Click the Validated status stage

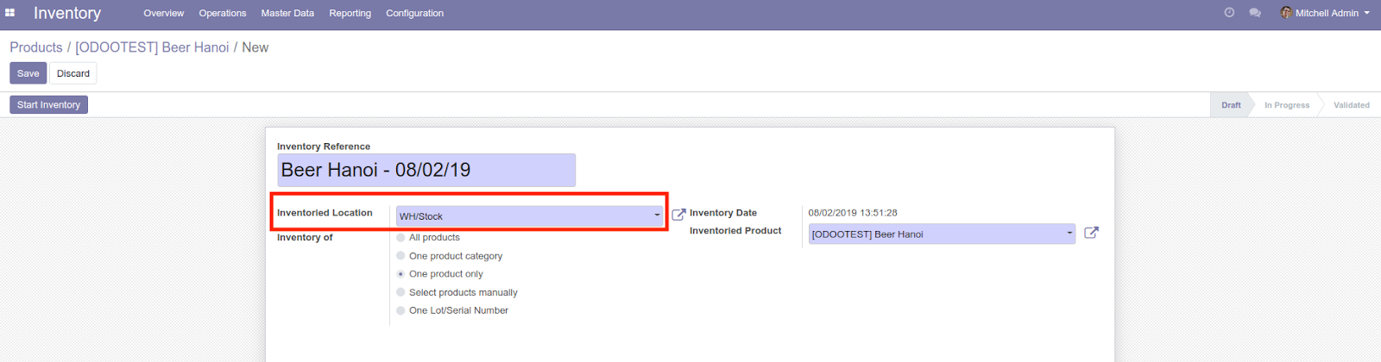pyautogui.click(x=1351, y=105)
